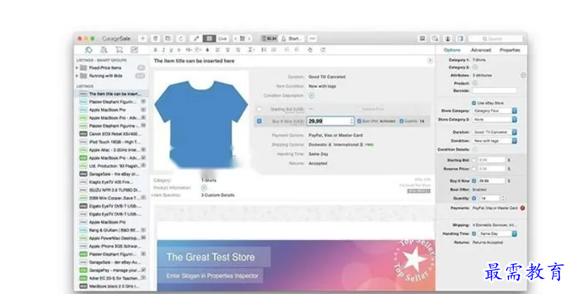Toggle the Use eBay Store checkbox

tap(474, 103)
